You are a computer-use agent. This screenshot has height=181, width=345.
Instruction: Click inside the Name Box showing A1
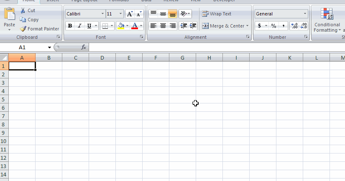click(x=23, y=48)
